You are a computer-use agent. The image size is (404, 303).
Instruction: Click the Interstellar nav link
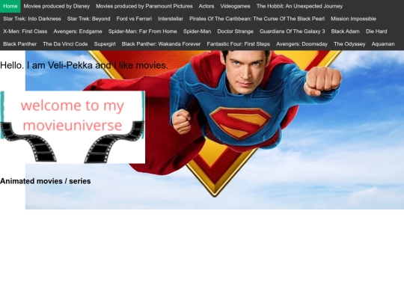(171, 19)
